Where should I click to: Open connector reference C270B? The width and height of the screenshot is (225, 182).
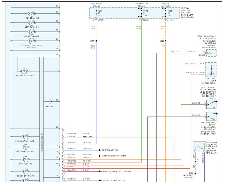[x=100, y=20]
